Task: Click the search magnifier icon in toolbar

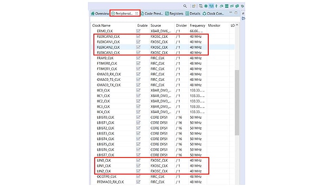Action: coord(185,6)
